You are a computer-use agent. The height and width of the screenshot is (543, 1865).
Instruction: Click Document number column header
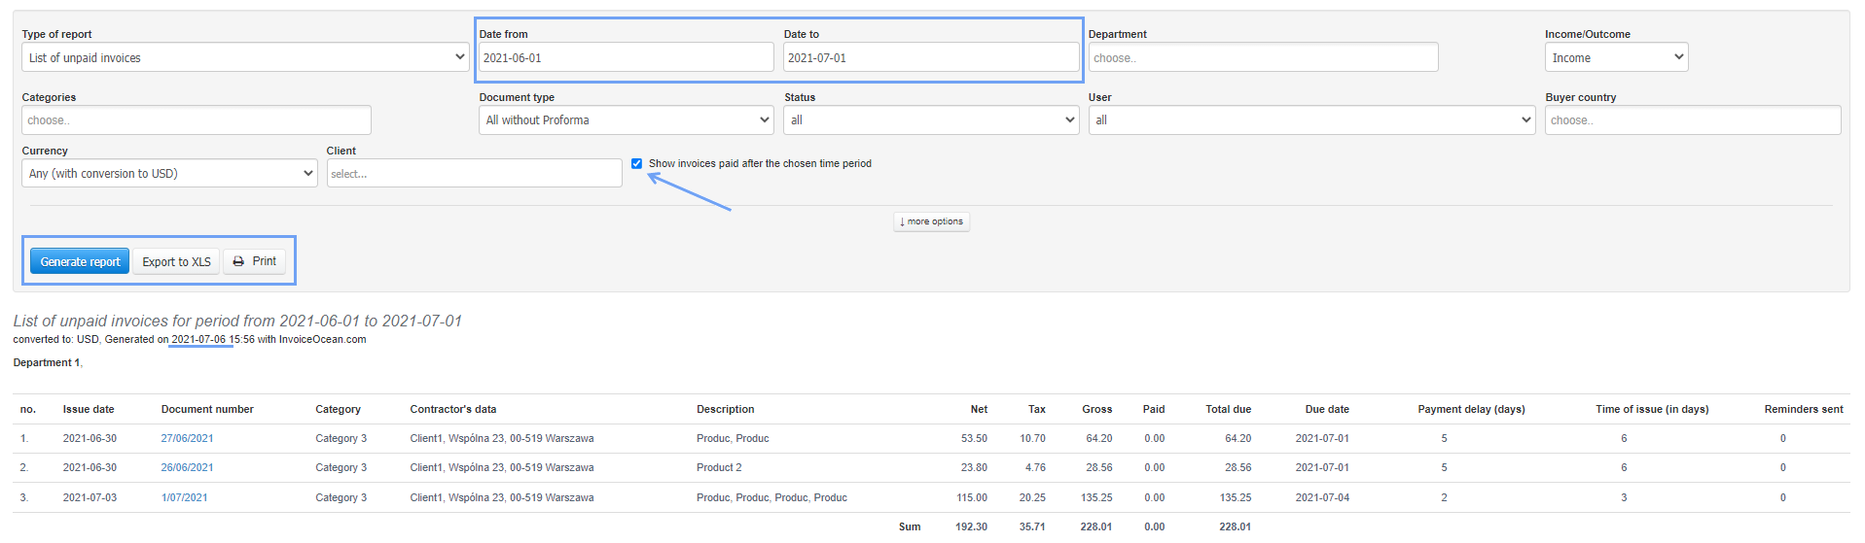click(207, 409)
